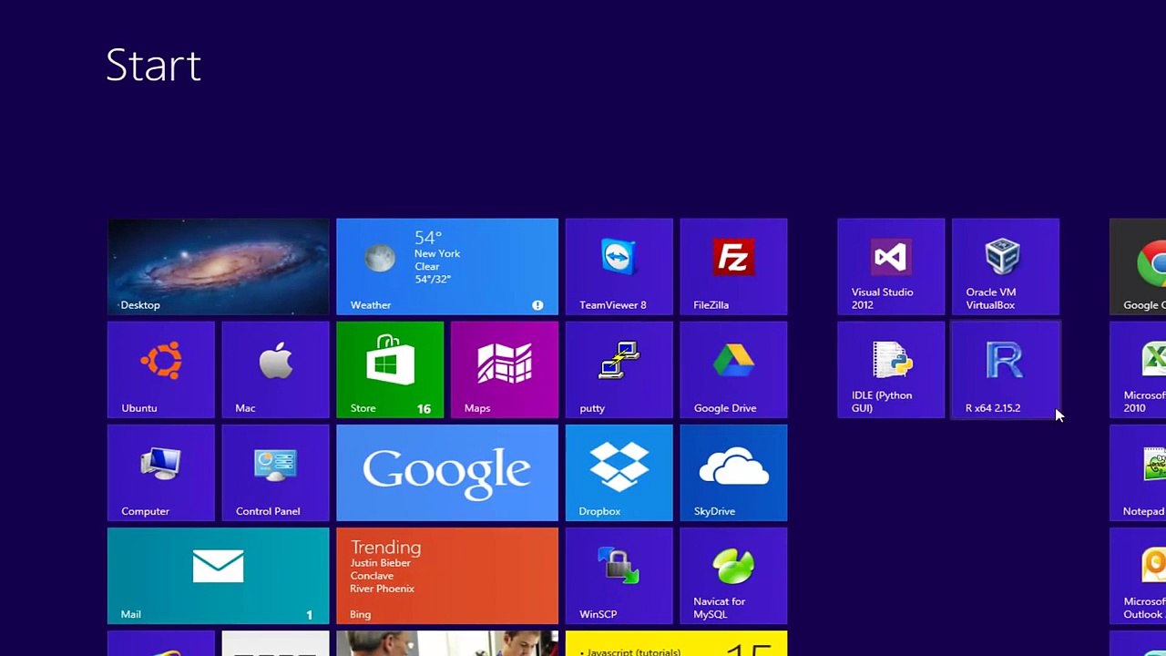Open the Desktop tile
The height and width of the screenshot is (656, 1166).
(x=219, y=267)
